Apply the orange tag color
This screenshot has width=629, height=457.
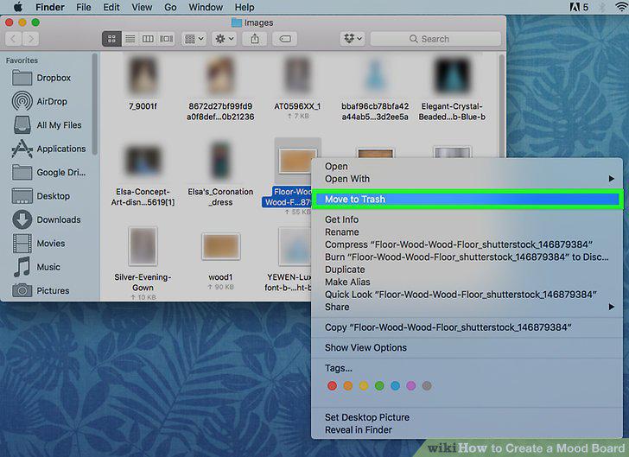pos(348,386)
